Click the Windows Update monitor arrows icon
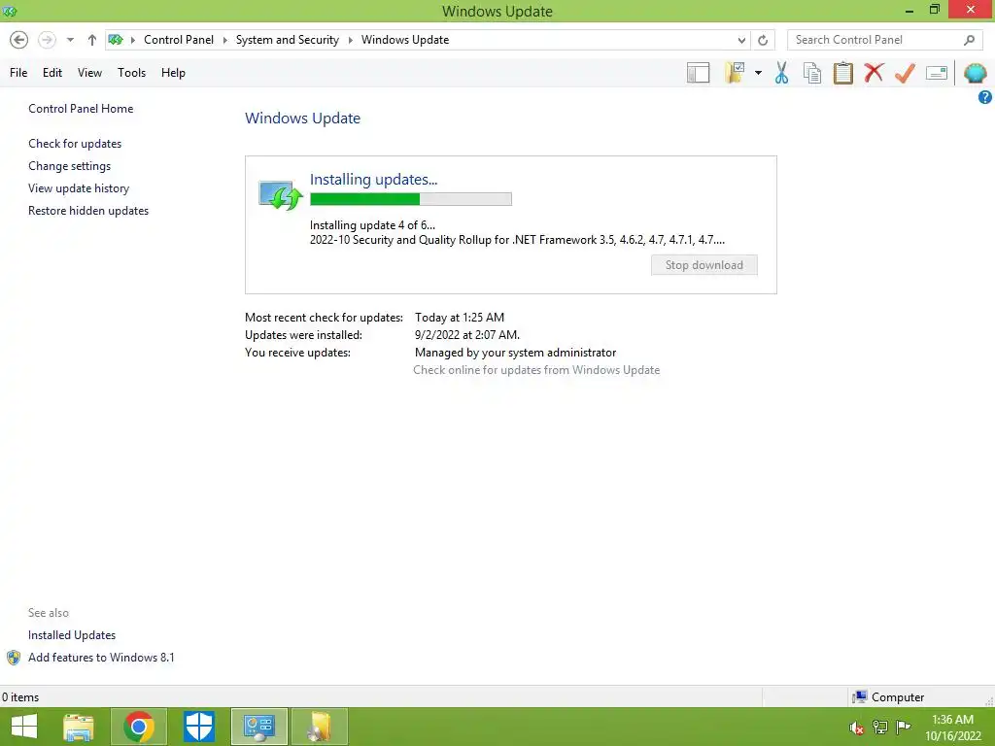Viewport: 995px width, 746px height. 280,194
